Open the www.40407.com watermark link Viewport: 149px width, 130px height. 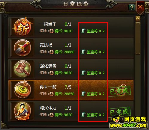128,126
